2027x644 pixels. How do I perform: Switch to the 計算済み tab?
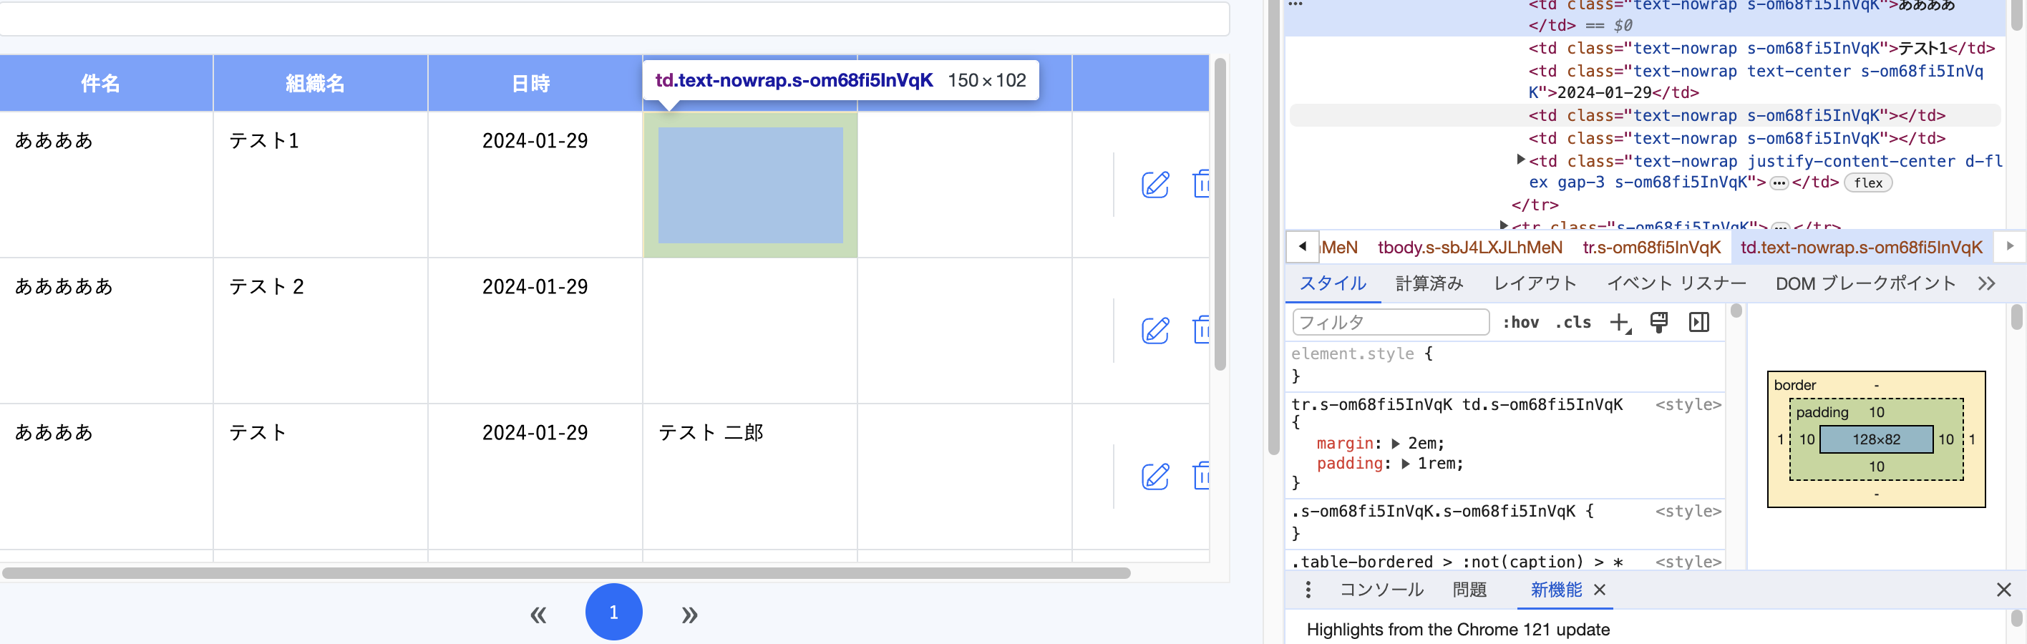(x=1429, y=284)
